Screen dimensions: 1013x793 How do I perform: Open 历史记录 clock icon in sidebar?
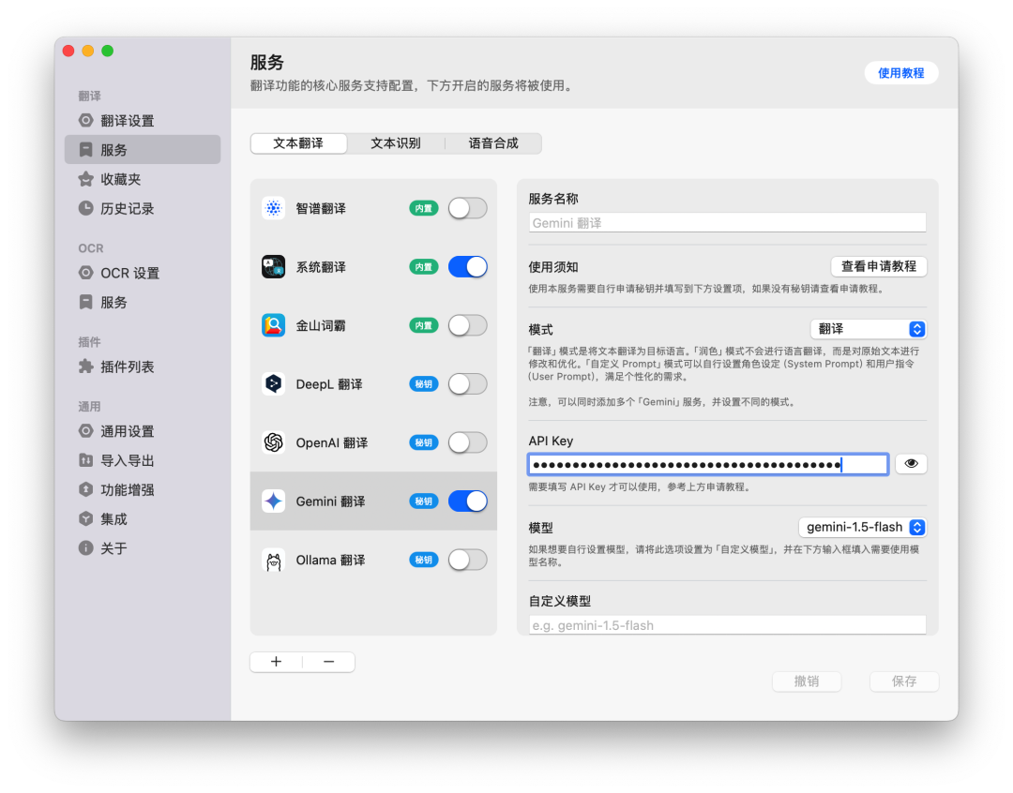(x=86, y=208)
